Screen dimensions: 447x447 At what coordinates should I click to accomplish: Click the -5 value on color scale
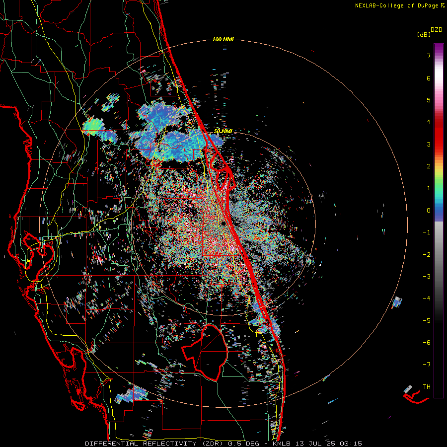coord(427,320)
